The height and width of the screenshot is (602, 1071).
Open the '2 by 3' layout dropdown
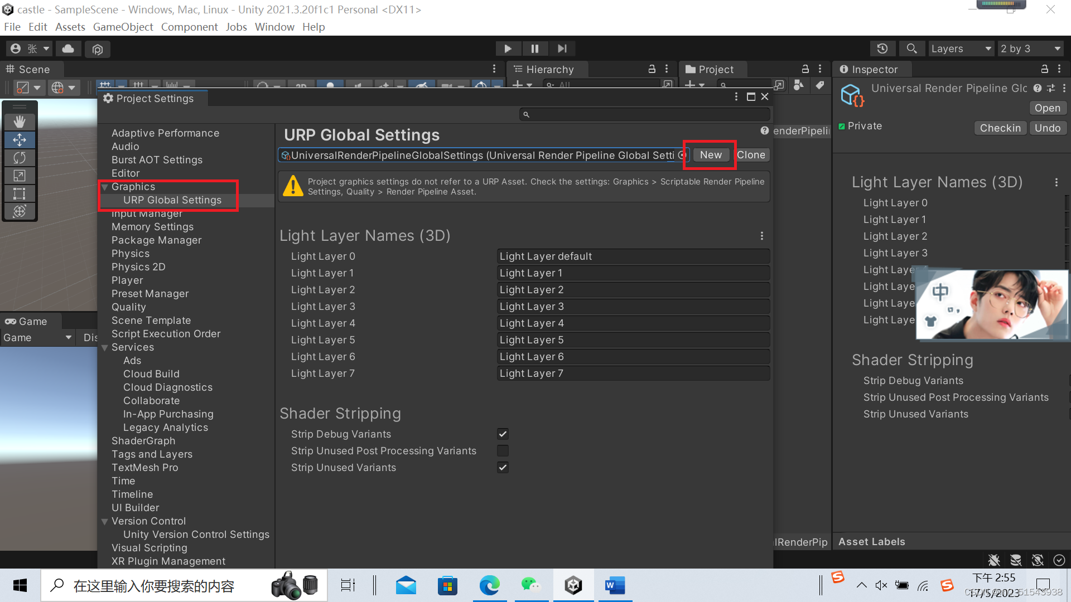[1030, 48]
